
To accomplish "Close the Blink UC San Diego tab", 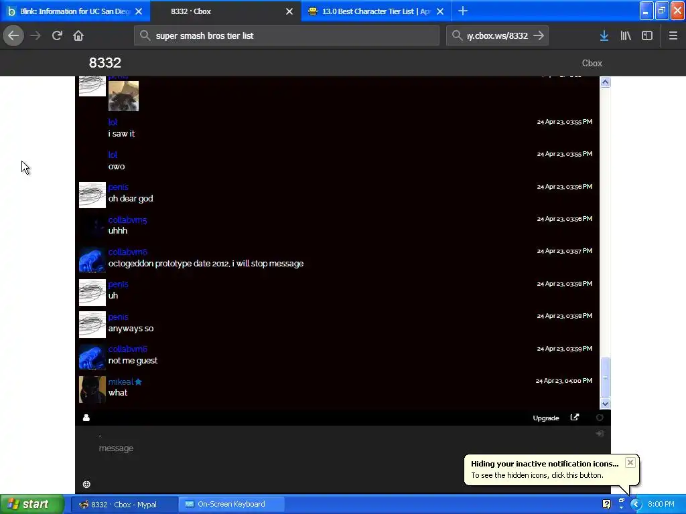I will [139, 11].
